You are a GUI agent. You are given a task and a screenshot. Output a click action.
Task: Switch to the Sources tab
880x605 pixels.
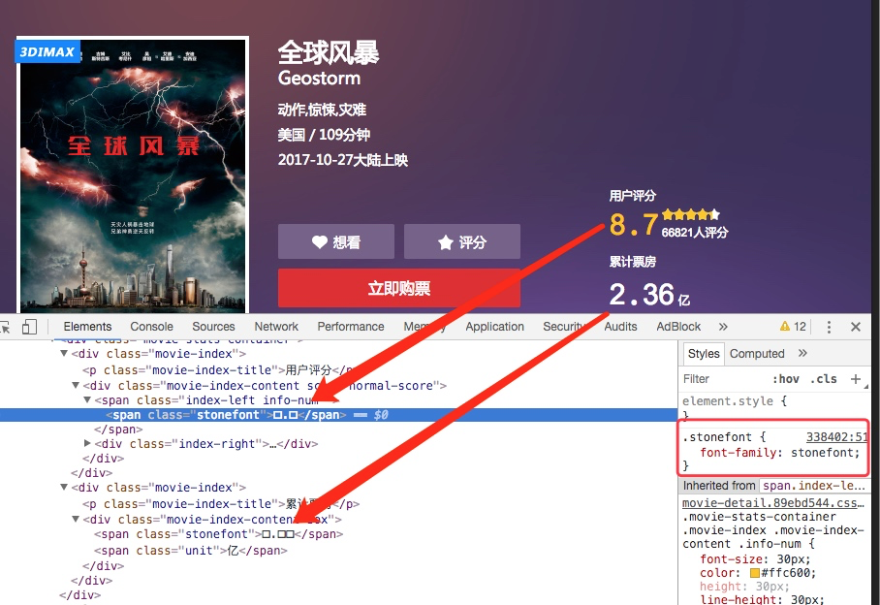[213, 327]
